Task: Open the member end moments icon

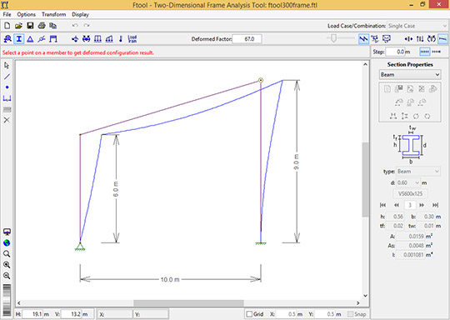Action: pos(87,38)
